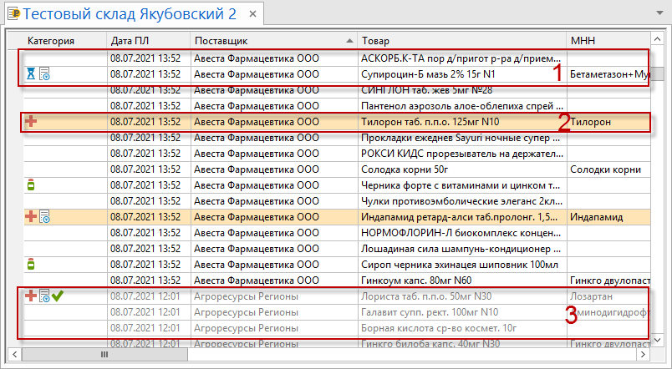This screenshot has width=672, height=369.
Task: Click МНН value Лозартан
Action: (591, 296)
